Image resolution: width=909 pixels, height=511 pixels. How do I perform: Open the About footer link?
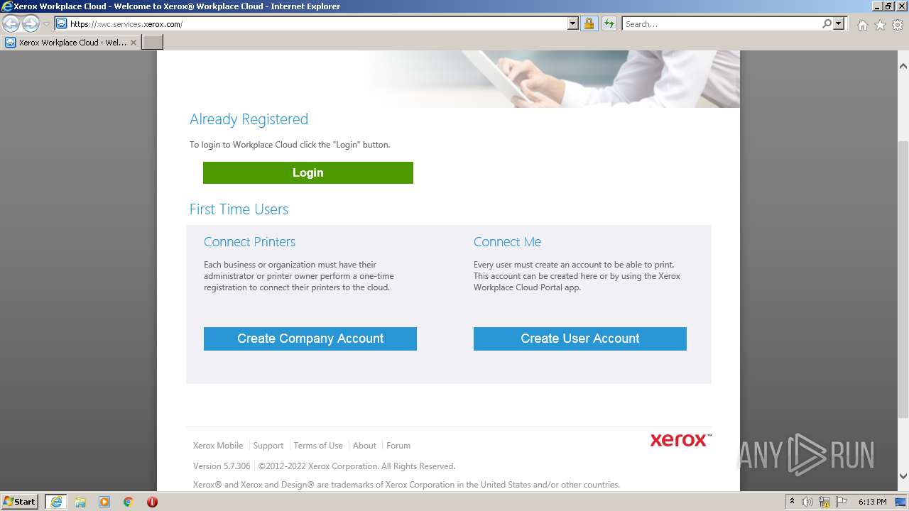coord(364,446)
